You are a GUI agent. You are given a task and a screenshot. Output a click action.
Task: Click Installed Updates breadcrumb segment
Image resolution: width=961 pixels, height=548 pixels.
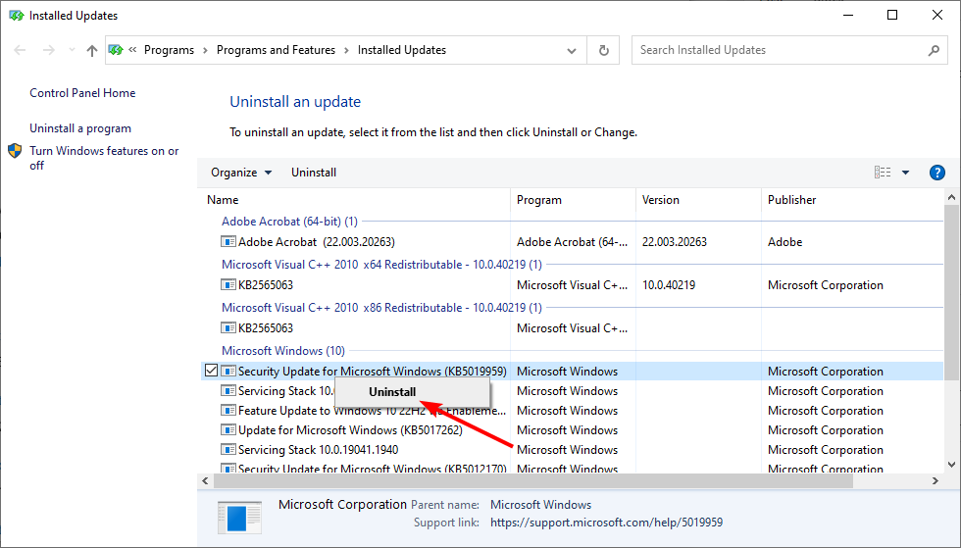[402, 50]
